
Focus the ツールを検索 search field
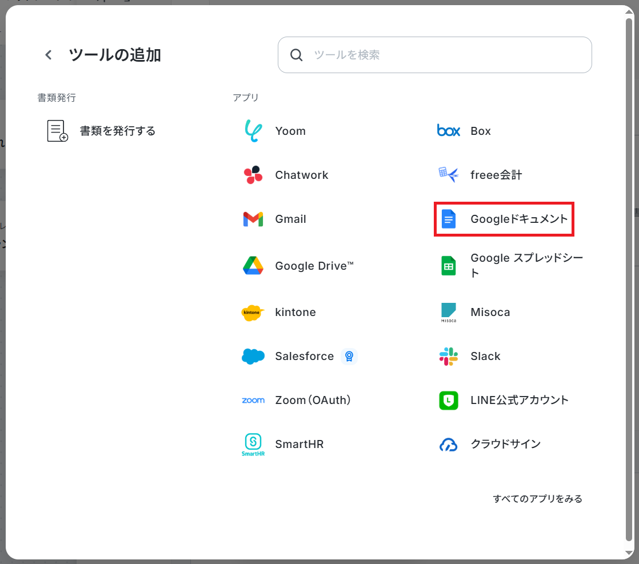434,55
